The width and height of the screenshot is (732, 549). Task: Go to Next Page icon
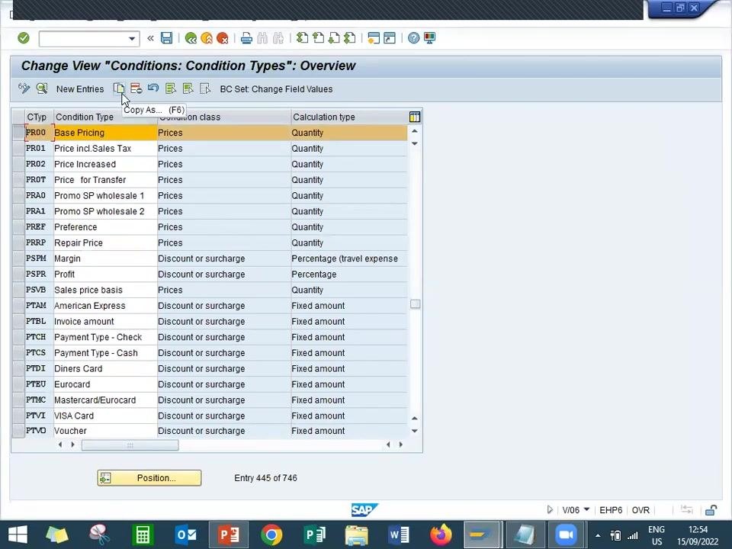tap(334, 38)
